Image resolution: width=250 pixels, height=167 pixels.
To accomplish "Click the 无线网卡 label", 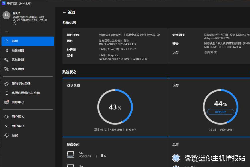I will click(x=178, y=35).
